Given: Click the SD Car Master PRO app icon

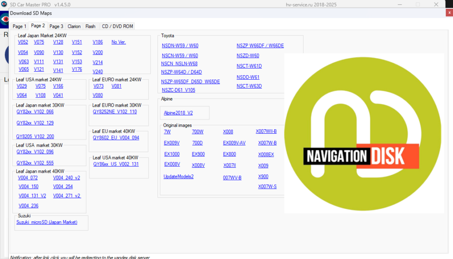Looking at the screenshot, I should (x=4, y=4).
